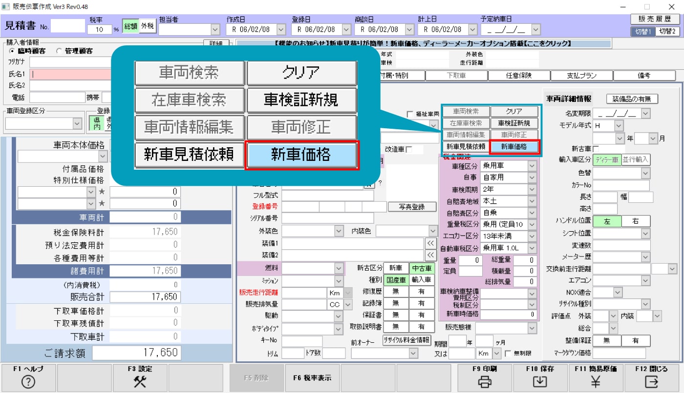The width and height of the screenshot is (684, 393).
Task: Click the small 車検証新規 button
Action: click(514, 123)
